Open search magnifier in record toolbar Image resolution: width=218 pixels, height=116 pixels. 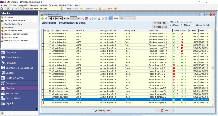click(83, 18)
